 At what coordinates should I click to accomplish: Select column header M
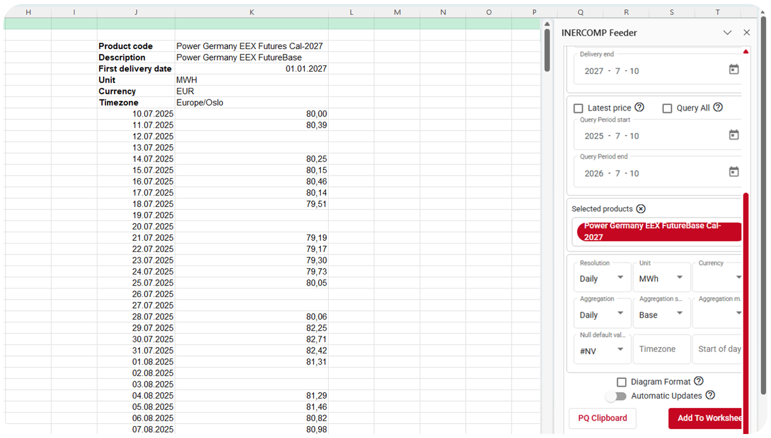pos(397,12)
